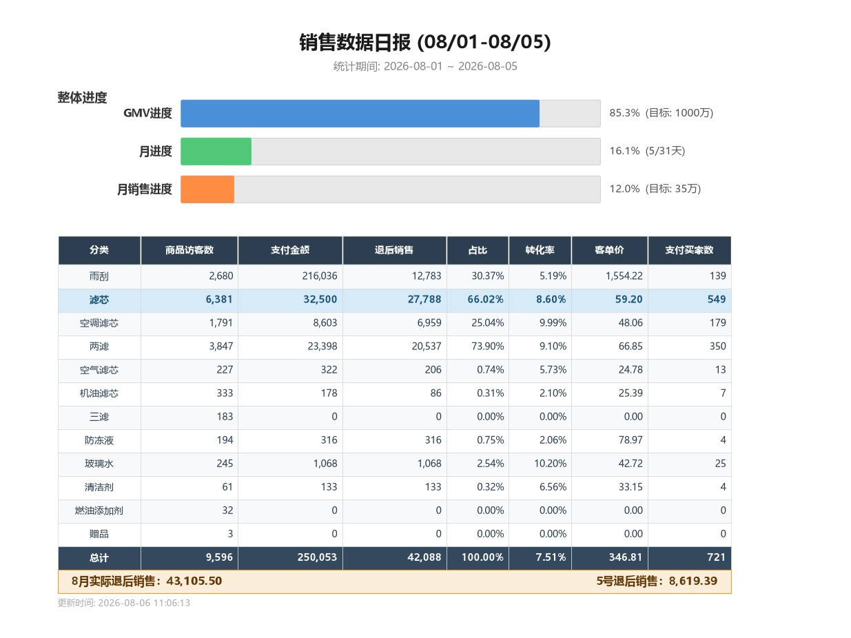Click the 721 total buyers value

point(717,557)
